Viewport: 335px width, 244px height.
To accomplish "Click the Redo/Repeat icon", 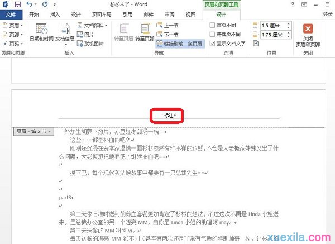I will [45, 4].
